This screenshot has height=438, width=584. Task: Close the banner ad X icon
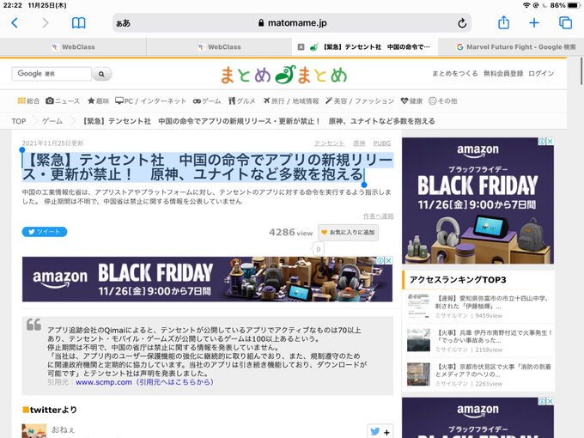388,261
